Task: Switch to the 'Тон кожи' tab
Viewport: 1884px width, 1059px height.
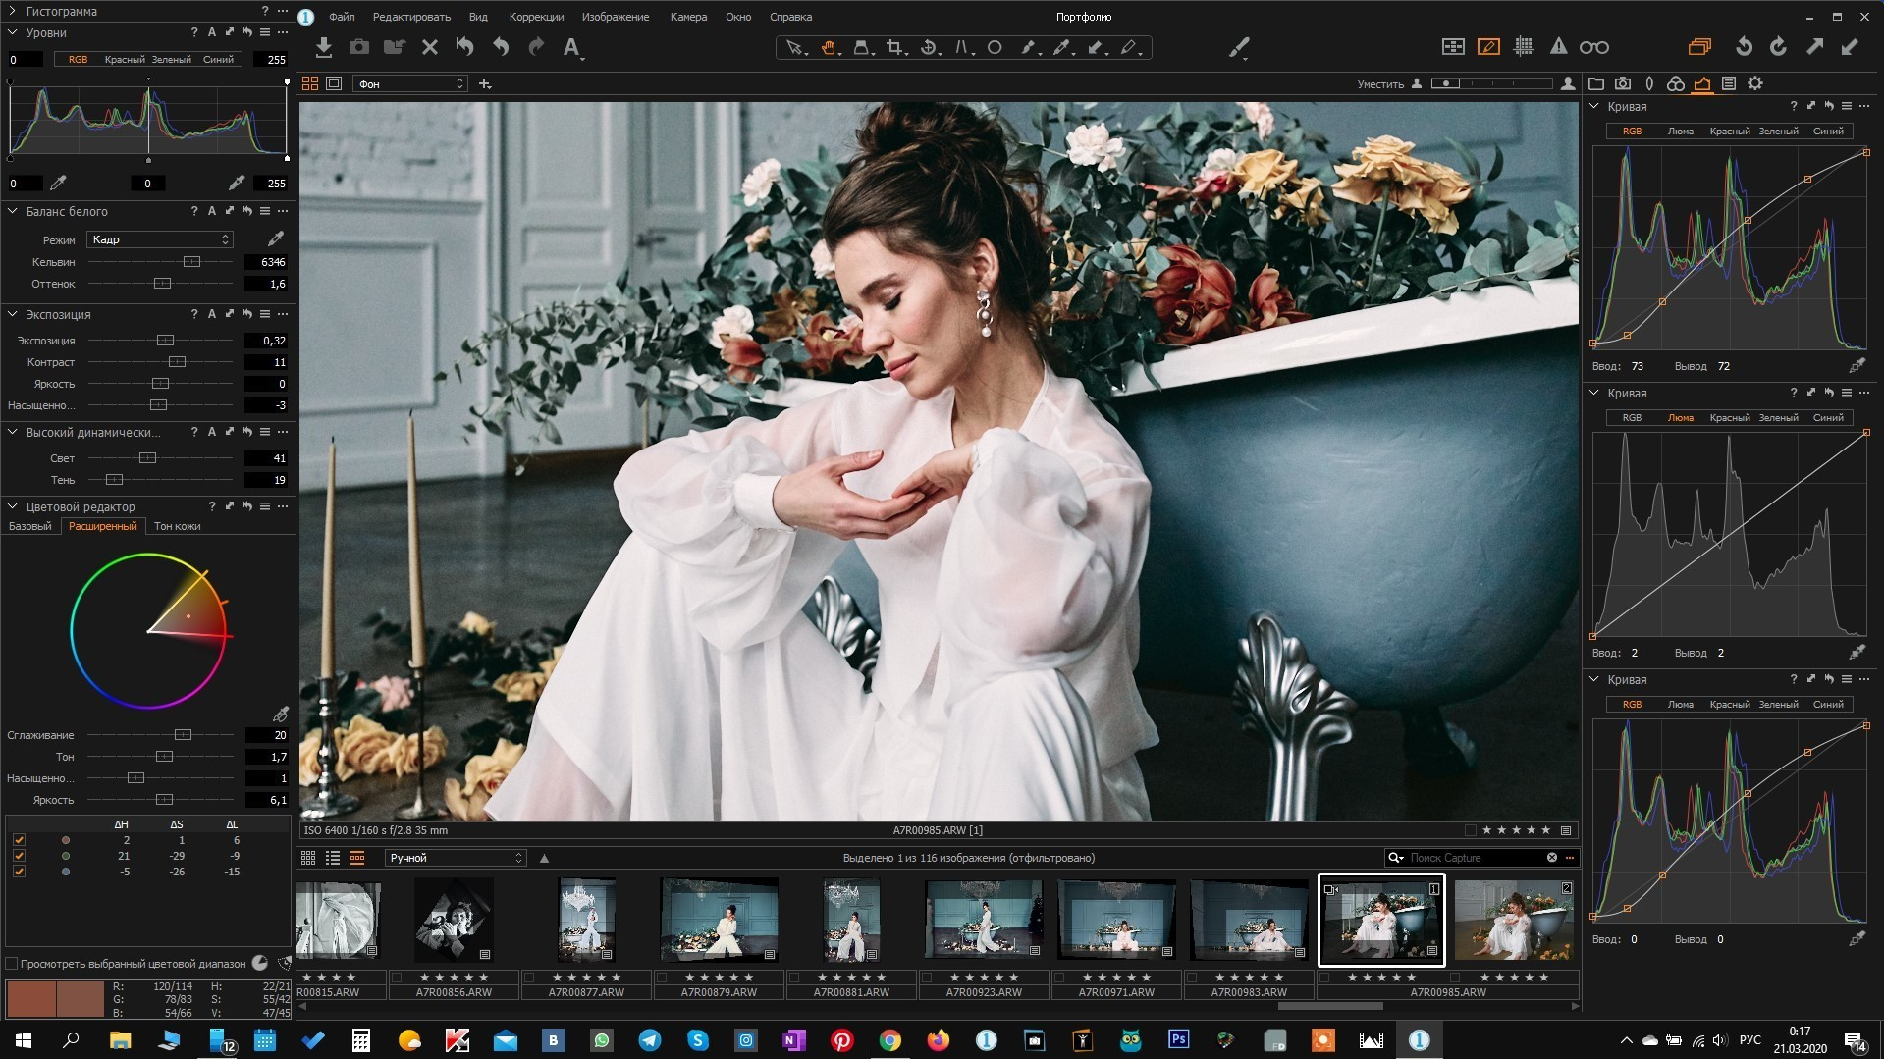Action: click(x=177, y=527)
